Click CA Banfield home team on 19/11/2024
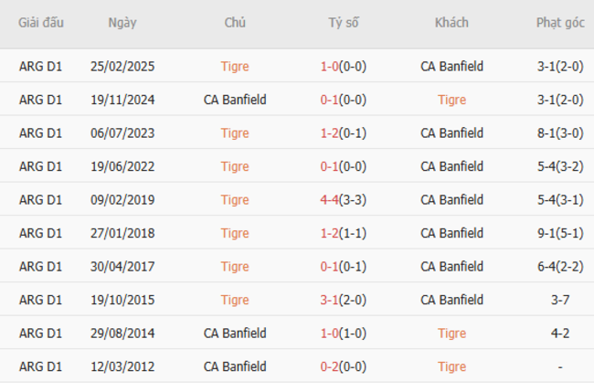 click(235, 100)
